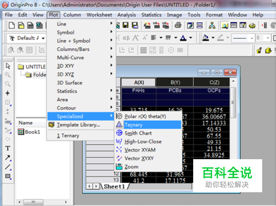
Task: Switch to the Sheet1 tab
Action: point(114,187)
